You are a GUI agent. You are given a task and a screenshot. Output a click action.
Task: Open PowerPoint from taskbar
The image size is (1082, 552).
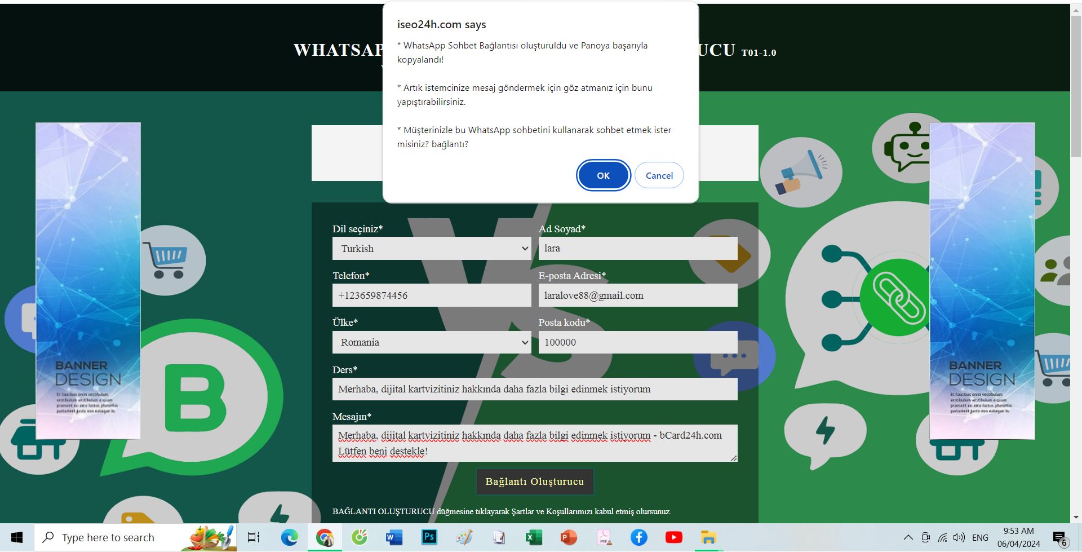click(x=569, y=537)
